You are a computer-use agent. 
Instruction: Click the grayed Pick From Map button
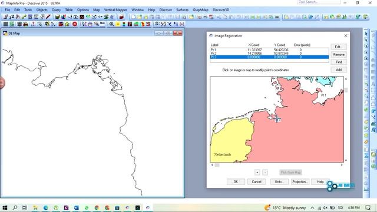(x=290, y=173)
